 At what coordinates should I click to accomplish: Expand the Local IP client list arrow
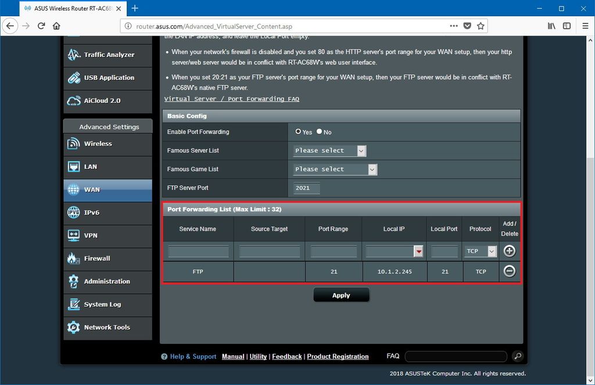pyautogui.click(x=418, y=251)
